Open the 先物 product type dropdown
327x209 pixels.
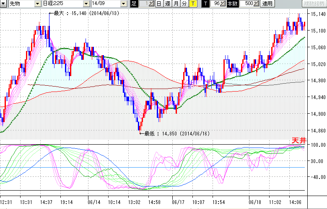tap(38, 4)
